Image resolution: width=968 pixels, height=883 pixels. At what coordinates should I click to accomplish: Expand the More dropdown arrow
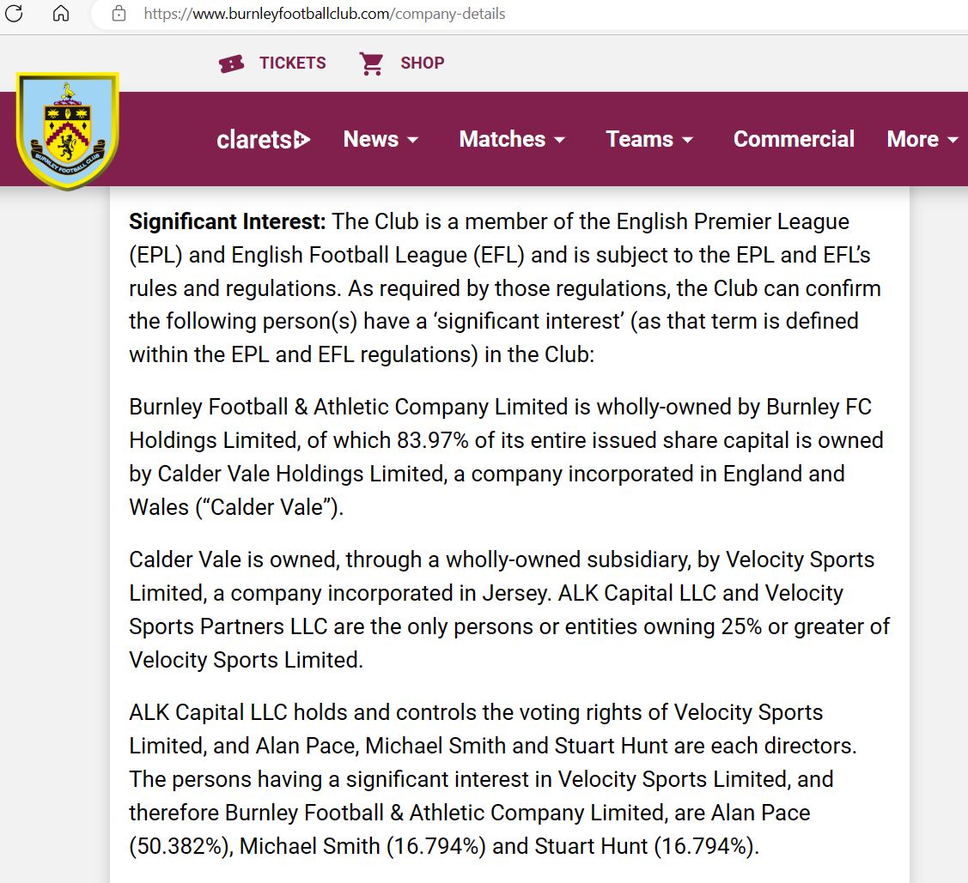click(953, 140)
